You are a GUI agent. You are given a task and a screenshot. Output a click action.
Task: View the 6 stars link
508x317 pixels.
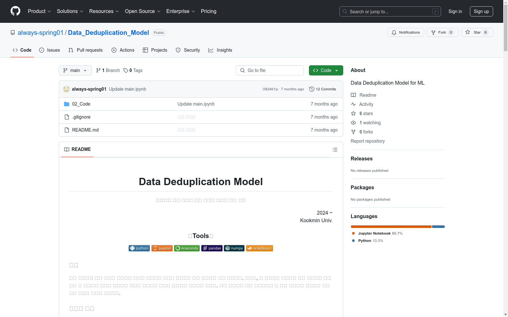click(x=362, y=113)
